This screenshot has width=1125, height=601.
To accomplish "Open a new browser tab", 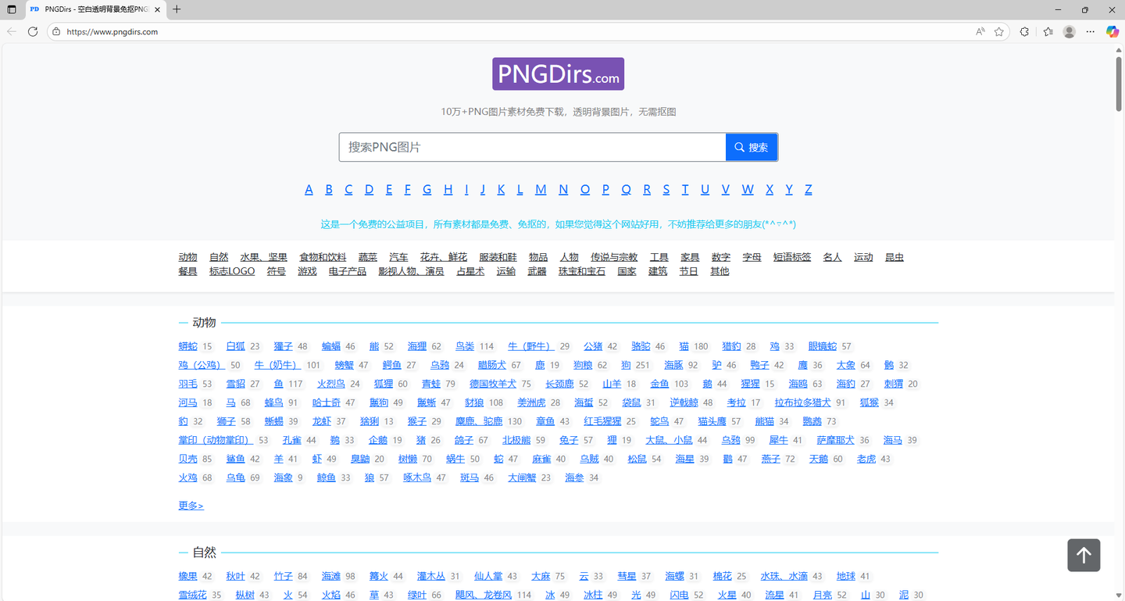I will (177, 9).
